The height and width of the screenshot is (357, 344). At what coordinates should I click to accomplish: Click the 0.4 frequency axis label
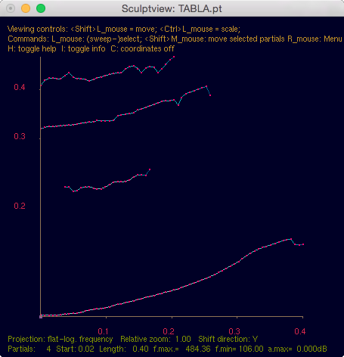coord(20,87)
